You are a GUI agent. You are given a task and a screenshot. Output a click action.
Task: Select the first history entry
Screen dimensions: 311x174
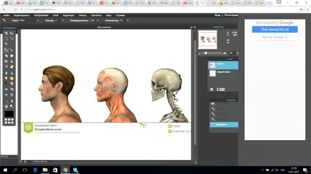tap(224, 103)
